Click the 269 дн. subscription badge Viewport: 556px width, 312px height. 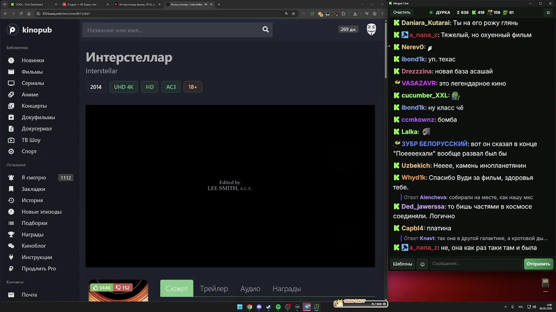(348, 29)
